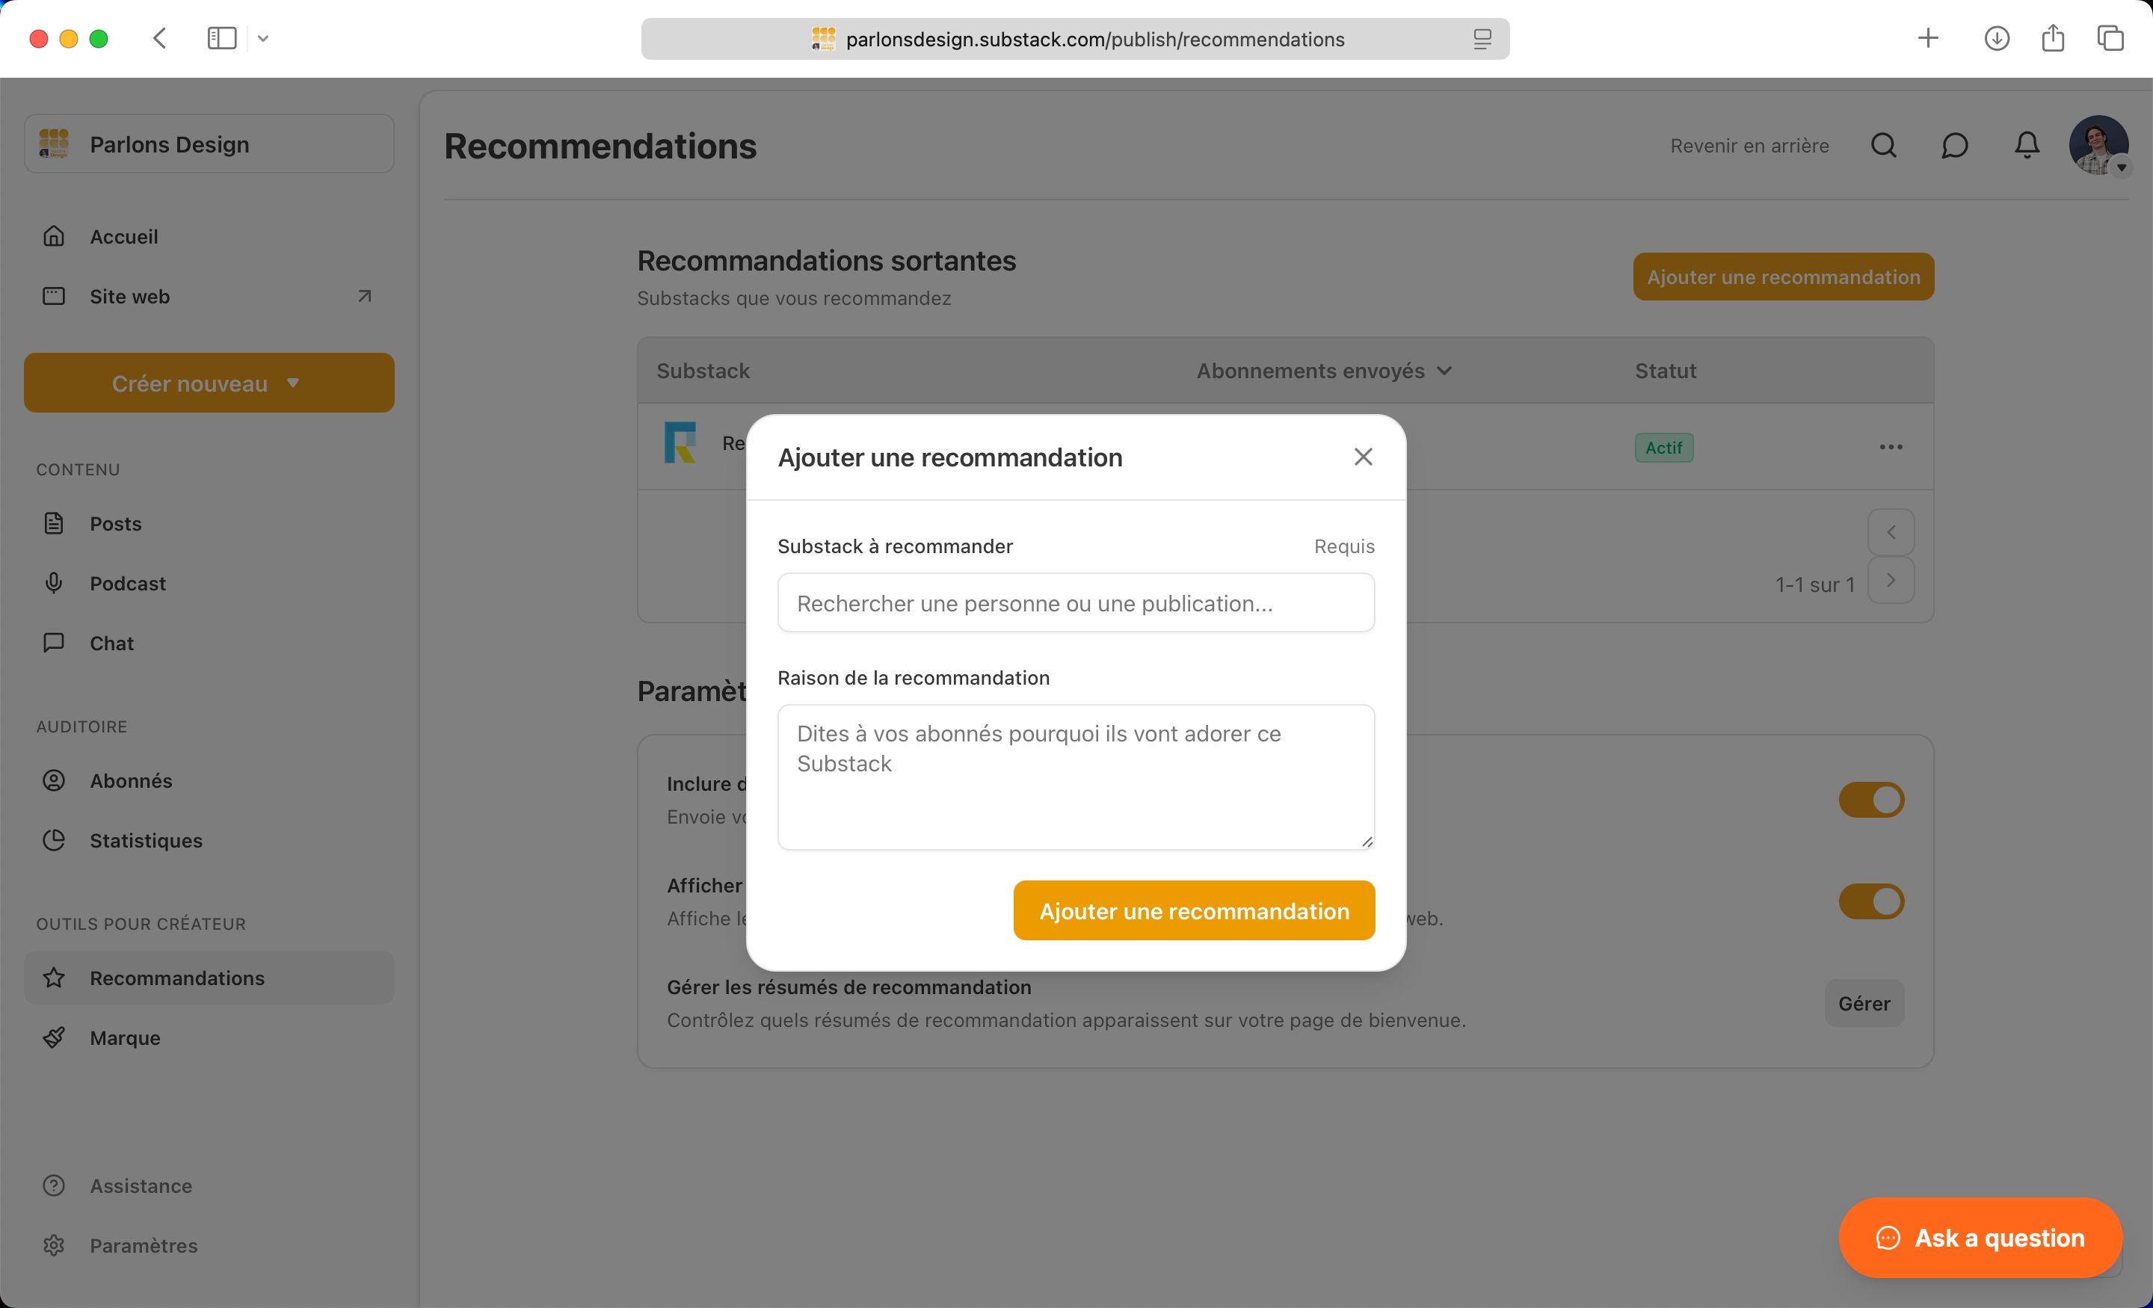Viewport: 2153px width, 1308px height.
Task: Click the reader view icon in address bar
Action: point(1482,38)
